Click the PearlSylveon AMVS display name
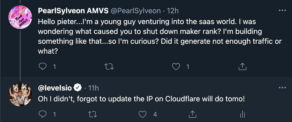Image resolution: width=292 pixels, height=122 pixels. pos(73,11)
